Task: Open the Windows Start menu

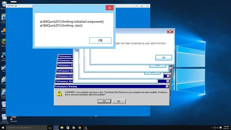Action: (x=3, y=127)
